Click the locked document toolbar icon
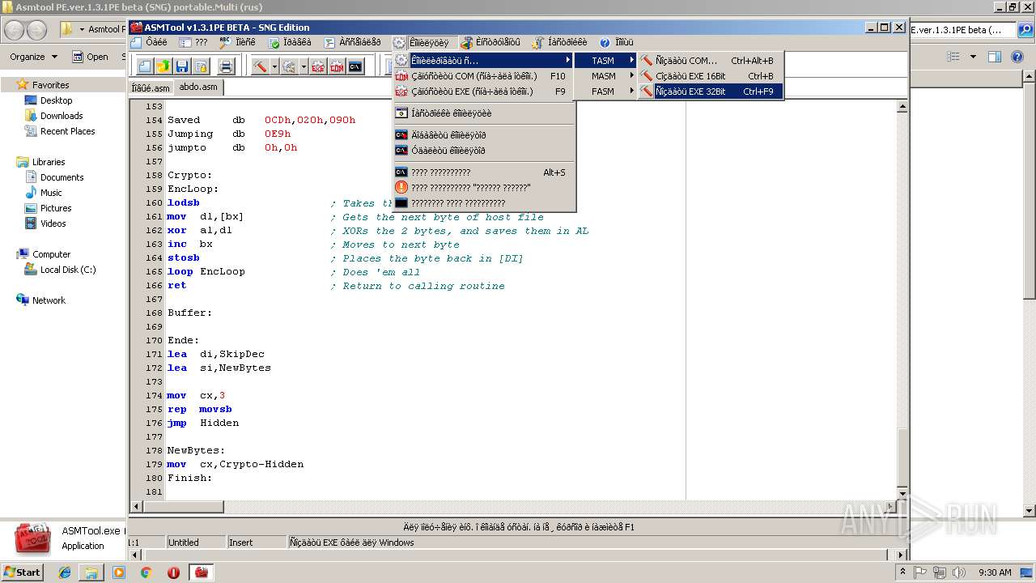 [x=201, y=66]
